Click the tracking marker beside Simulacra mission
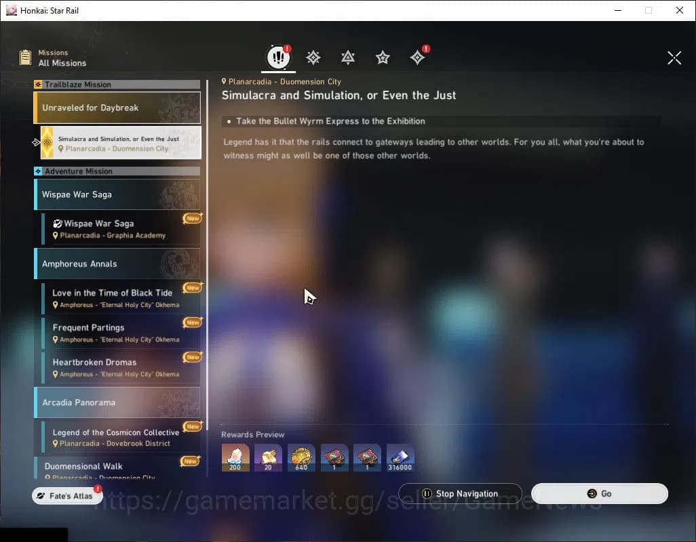Image resolution: width=696 pixels, height=542 pixels. [36, 142]
